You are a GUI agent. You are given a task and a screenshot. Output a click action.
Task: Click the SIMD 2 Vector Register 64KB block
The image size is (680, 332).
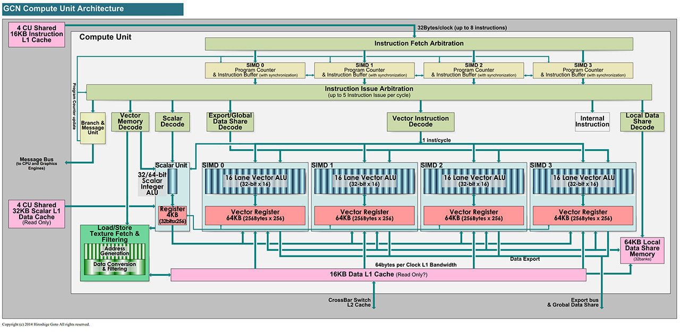click(x=473, y=215)
